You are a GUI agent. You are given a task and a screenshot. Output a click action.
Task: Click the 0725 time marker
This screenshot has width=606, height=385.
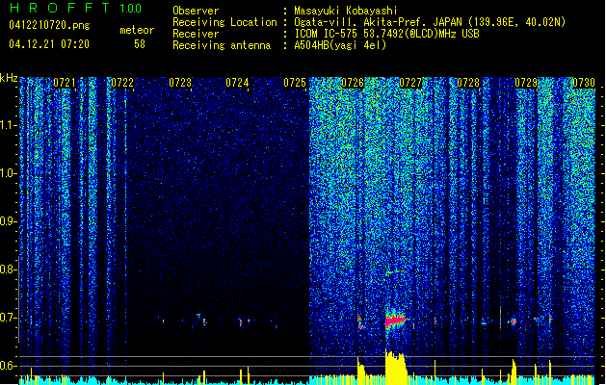(x=295, y=83)
